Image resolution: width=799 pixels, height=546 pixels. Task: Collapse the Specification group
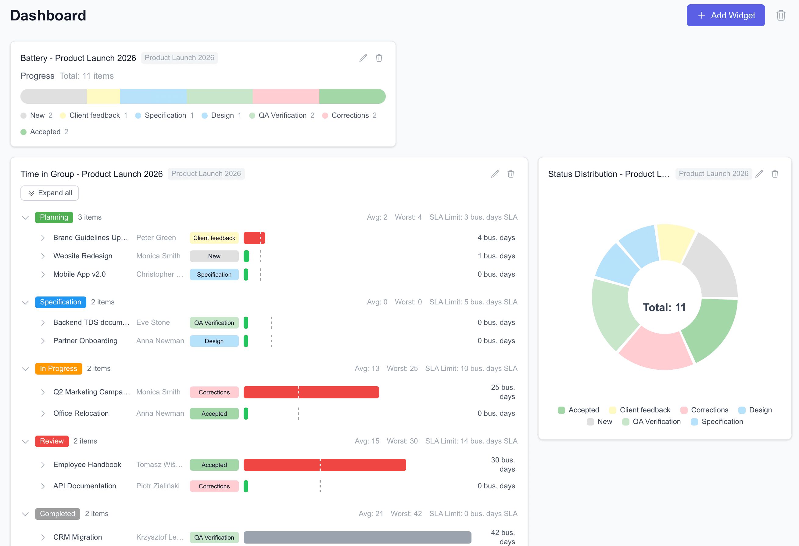tap(25, 302)
